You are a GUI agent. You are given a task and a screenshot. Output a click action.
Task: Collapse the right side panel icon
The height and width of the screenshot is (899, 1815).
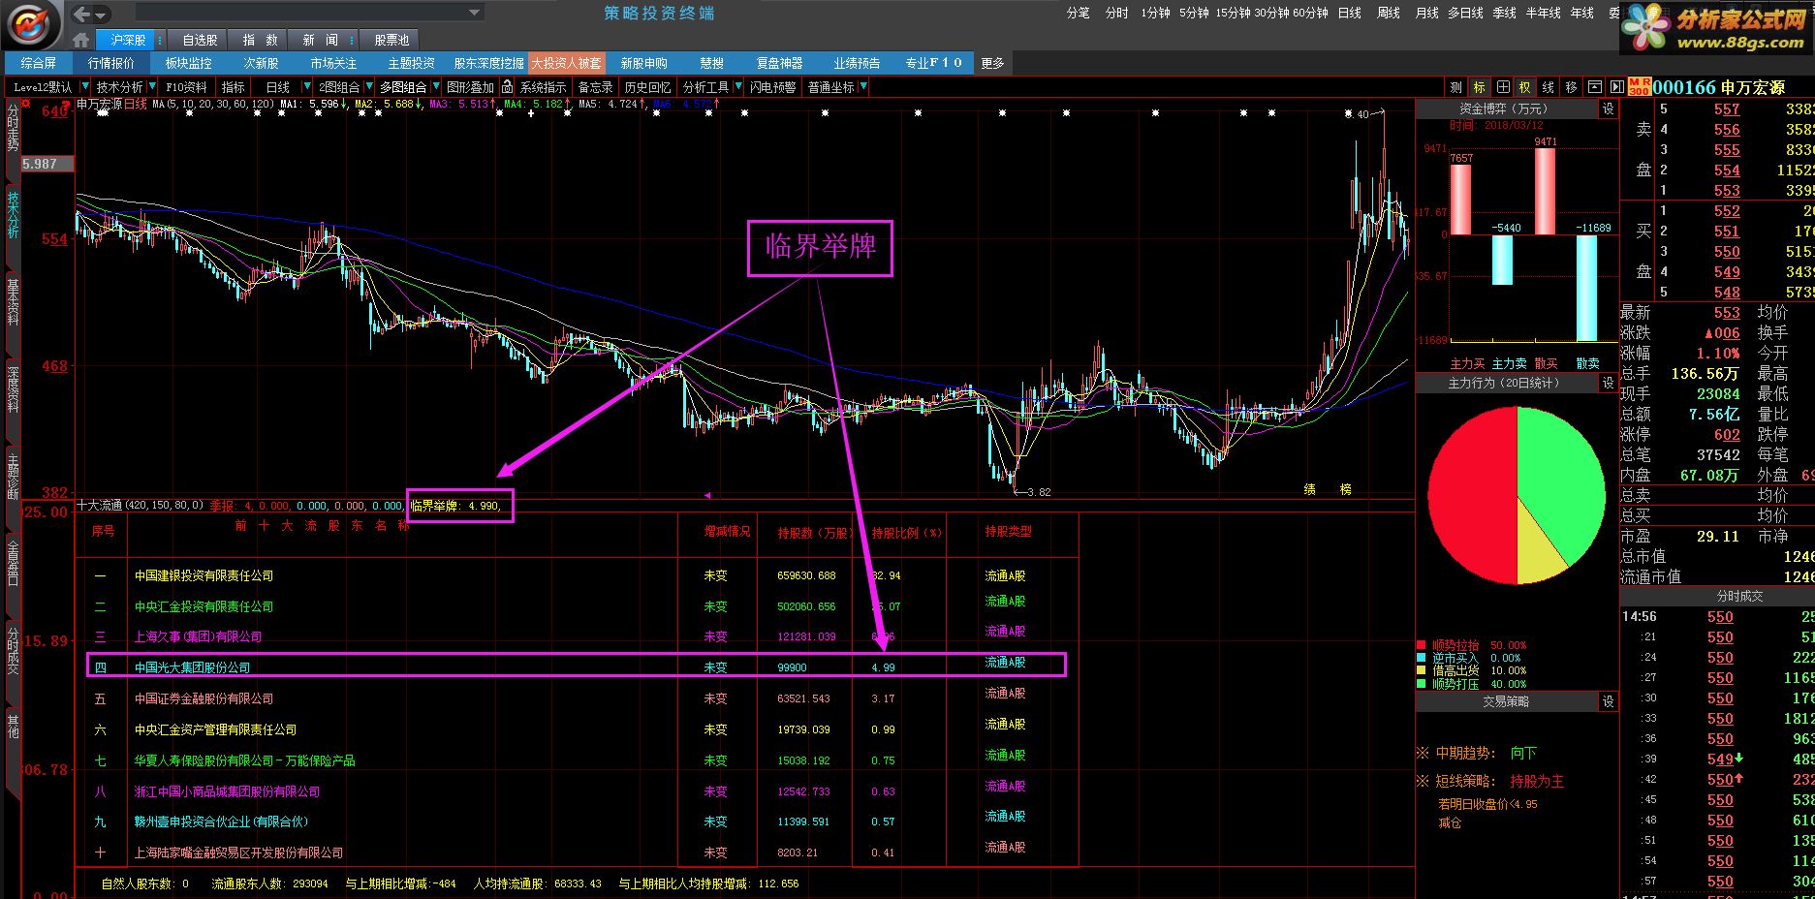(1615, 87)
